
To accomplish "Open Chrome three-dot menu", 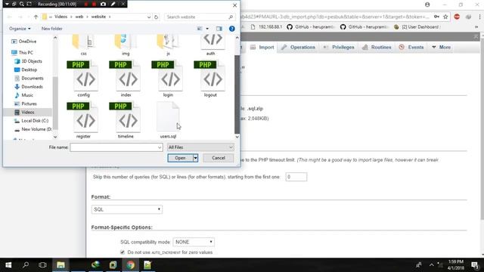I will coord(480,17).
